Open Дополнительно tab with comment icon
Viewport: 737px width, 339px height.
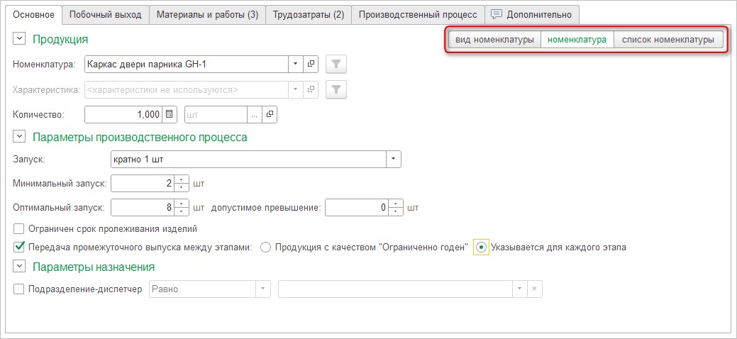pos(532,14)
